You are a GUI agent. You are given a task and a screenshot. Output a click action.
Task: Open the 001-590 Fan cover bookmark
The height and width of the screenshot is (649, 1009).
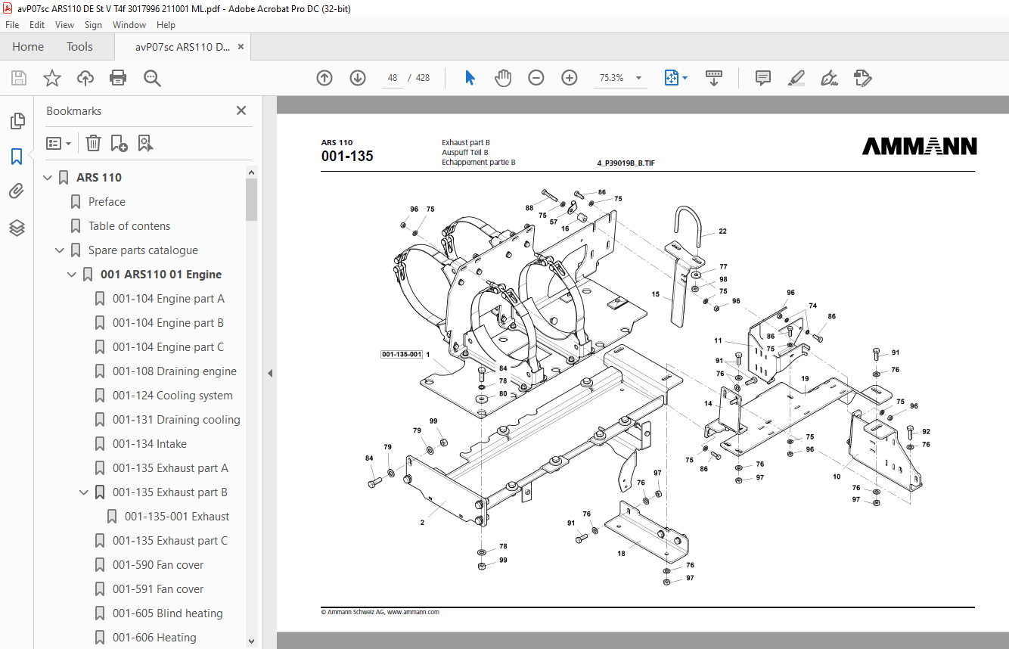(158, 565)
